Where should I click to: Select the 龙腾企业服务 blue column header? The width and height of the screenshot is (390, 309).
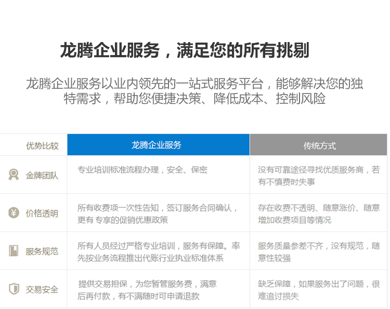point(158,144)
